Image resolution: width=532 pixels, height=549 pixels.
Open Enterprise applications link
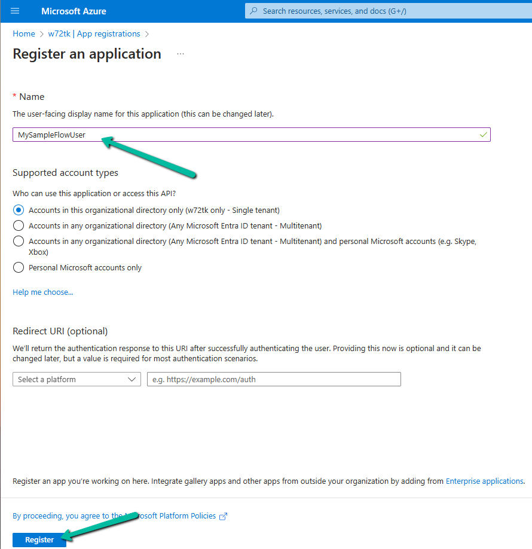484,481
